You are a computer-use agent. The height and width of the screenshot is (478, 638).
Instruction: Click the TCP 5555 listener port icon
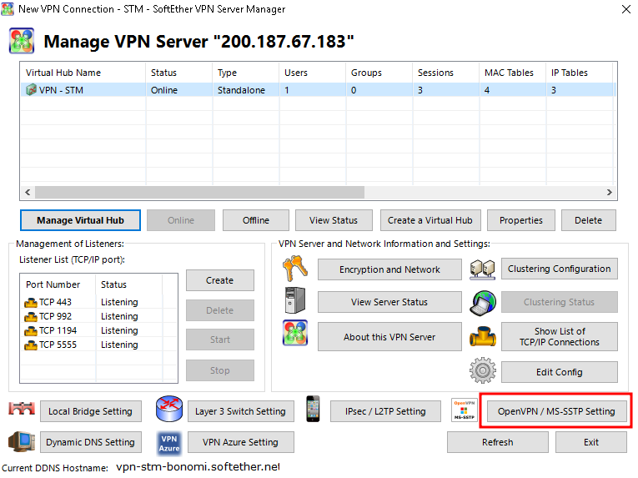pyautogui.click(x=31, y=345)
